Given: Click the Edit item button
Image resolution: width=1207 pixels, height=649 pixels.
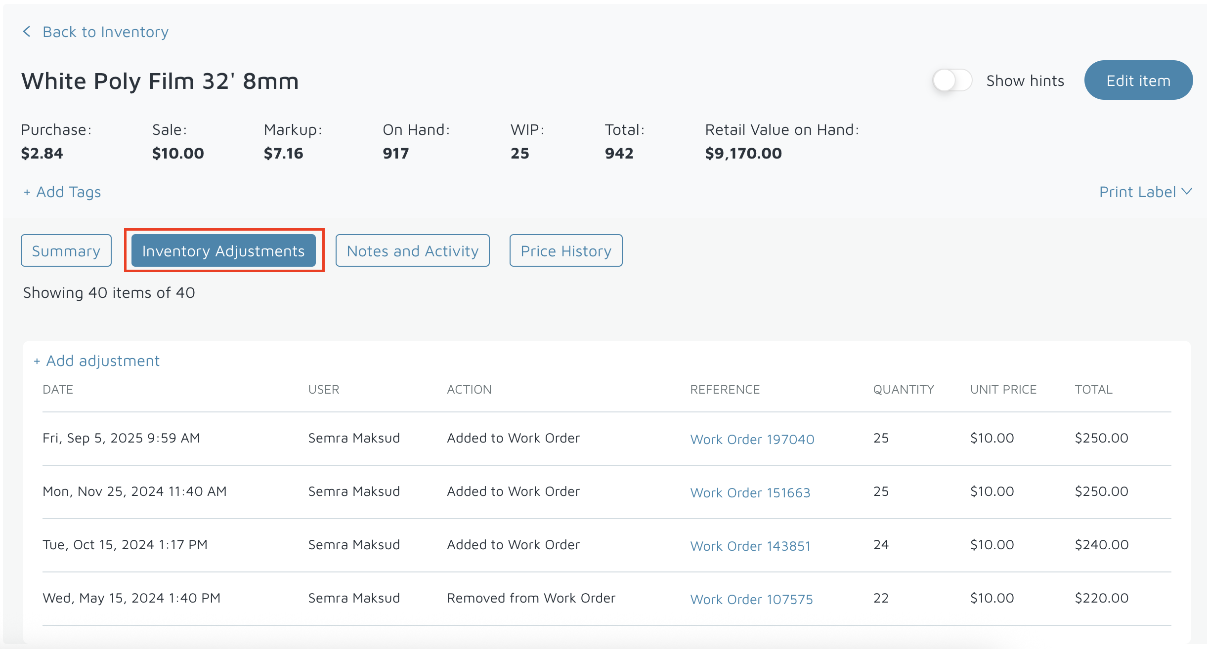Looking at the screenshot, I should coord(1138,81).
